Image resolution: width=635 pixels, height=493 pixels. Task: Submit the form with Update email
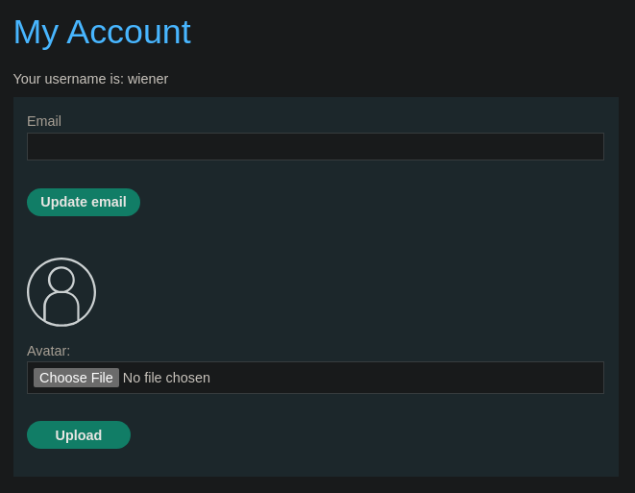click(84, 202)
